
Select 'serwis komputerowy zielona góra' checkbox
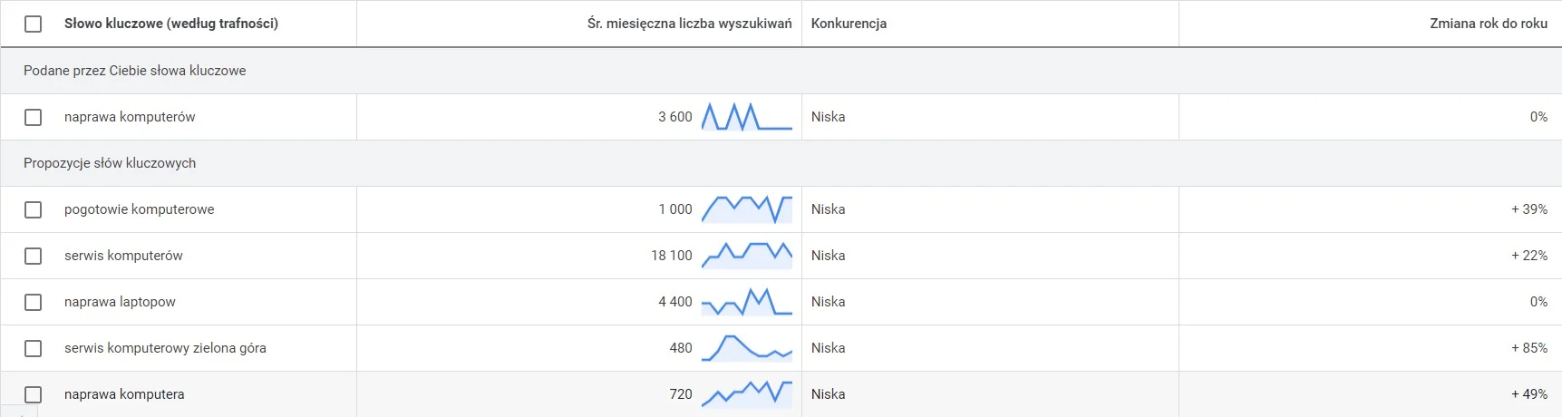(x=33, y=348)
